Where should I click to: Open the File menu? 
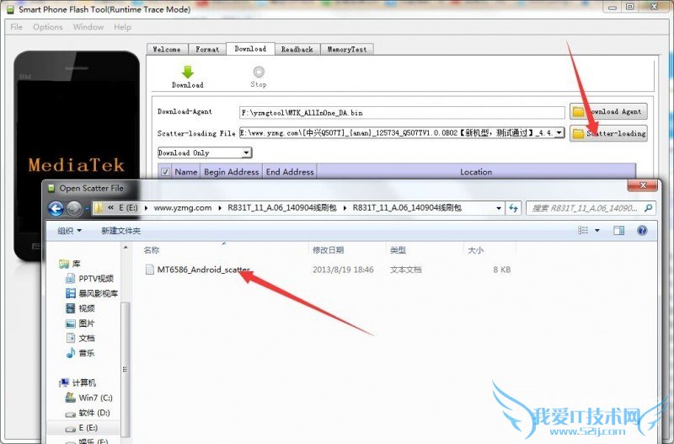coord(16,27)
